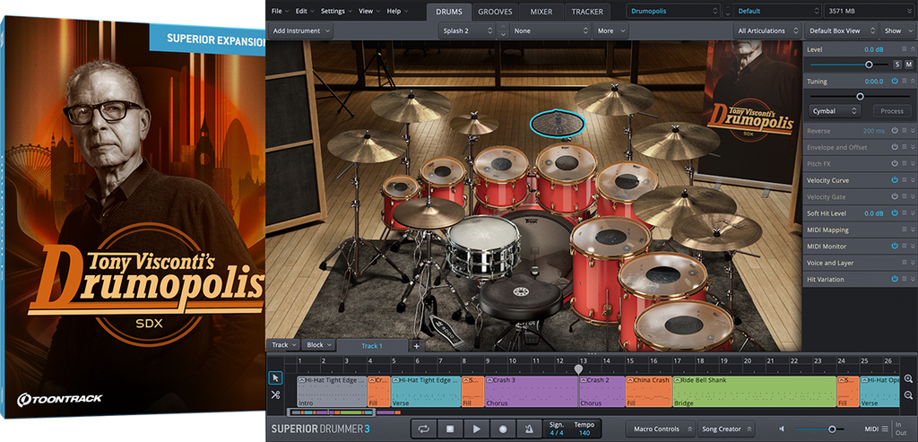Select the scissors cut tool
918x442 pixels.
[x=276, y=395]
